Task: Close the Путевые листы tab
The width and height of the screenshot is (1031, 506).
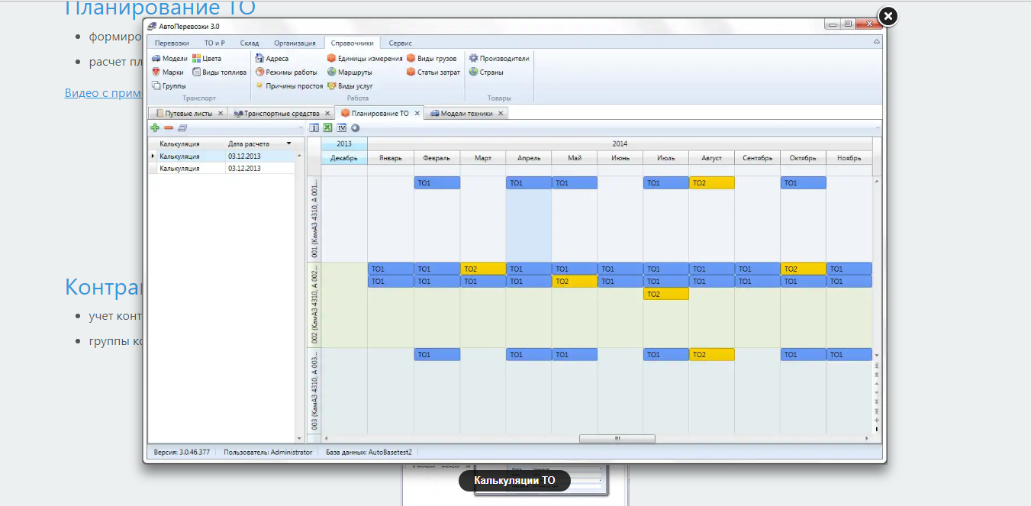Action: [x=221, y=113]
